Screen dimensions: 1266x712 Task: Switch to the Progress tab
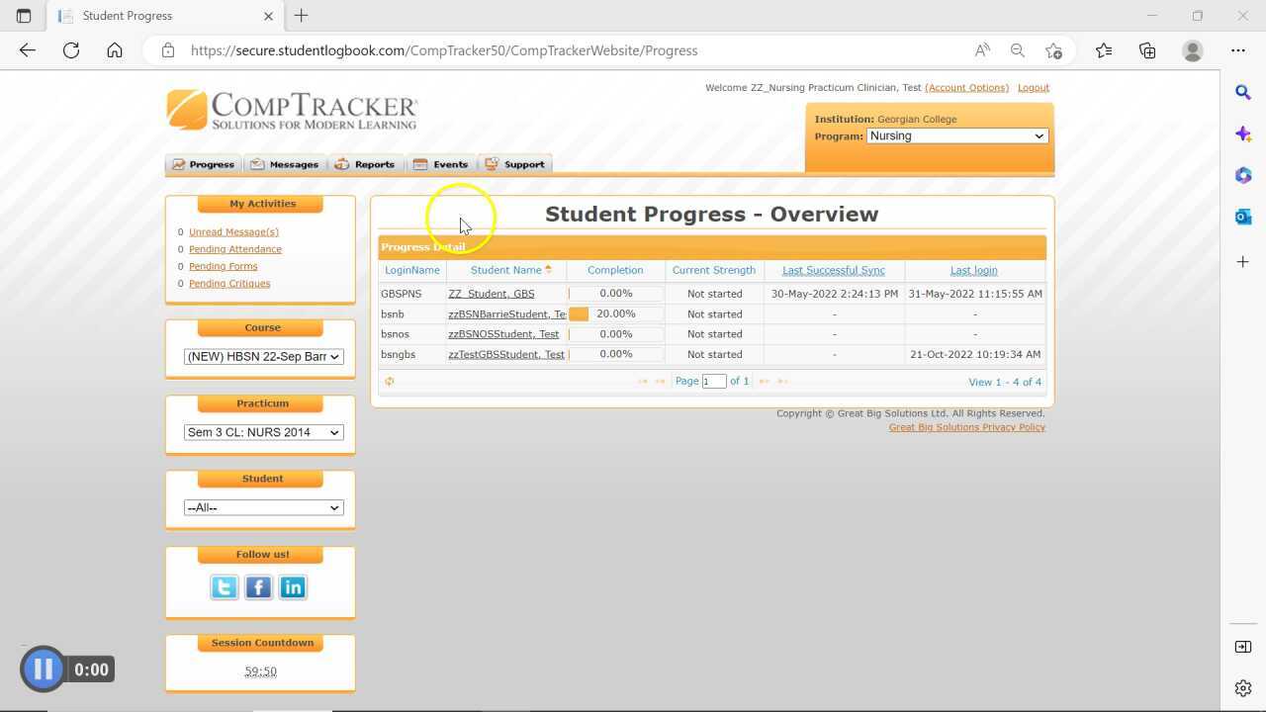point(209,164)
